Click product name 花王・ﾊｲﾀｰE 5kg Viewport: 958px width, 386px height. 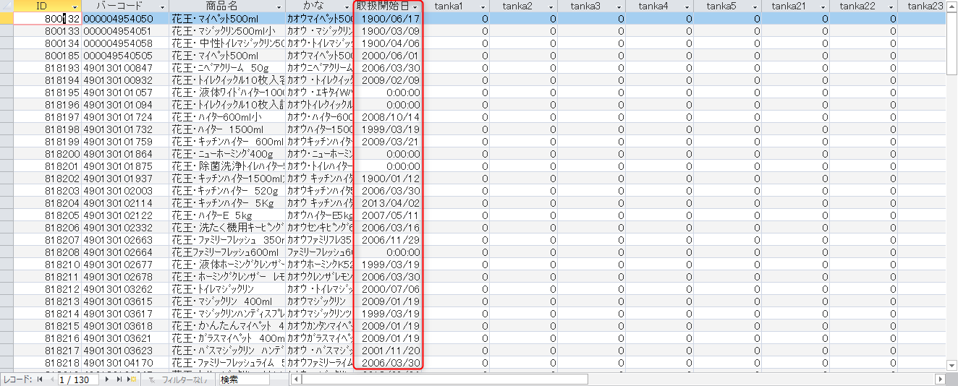227,215
